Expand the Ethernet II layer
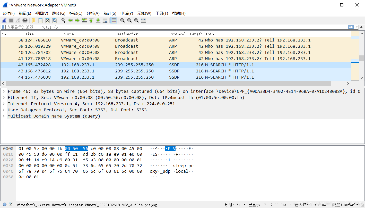 tap(4, 97)
